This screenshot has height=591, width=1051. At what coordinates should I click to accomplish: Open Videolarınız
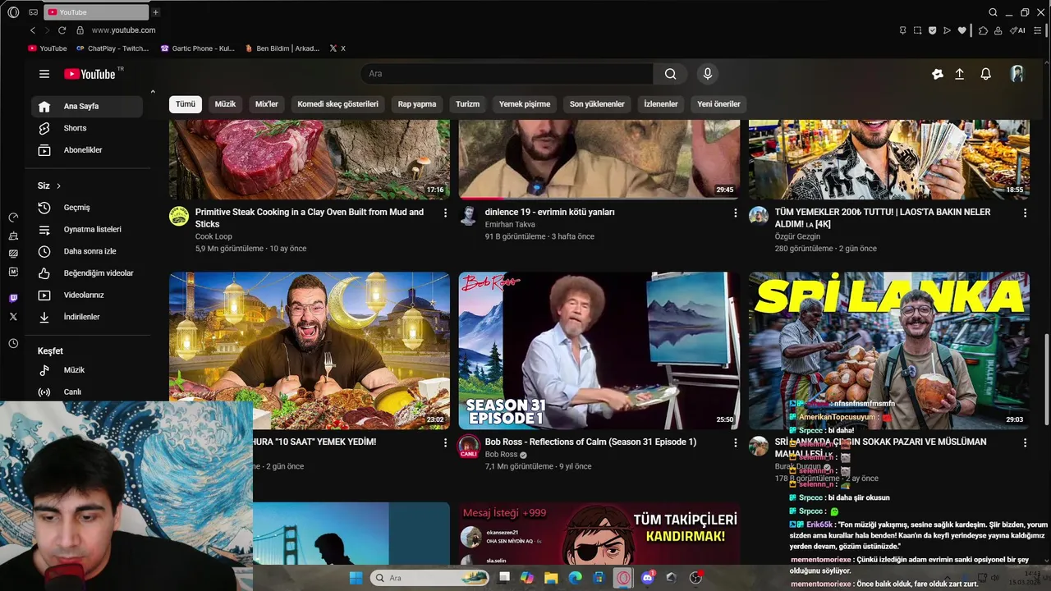pos(88,295)
